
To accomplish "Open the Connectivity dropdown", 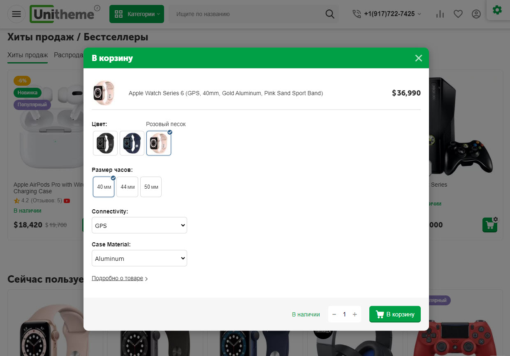I will (139, 225).
